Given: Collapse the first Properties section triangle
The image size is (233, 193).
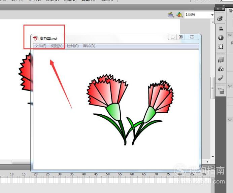Looking at the screenshot, I should tap(230, 35).
